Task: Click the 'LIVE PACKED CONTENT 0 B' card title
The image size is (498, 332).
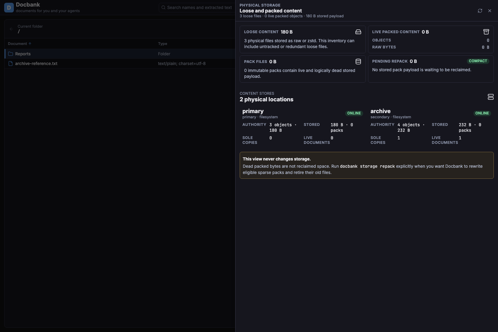Action: 400,32
